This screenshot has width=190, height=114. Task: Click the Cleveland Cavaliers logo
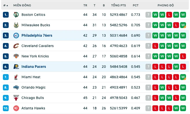16,46
